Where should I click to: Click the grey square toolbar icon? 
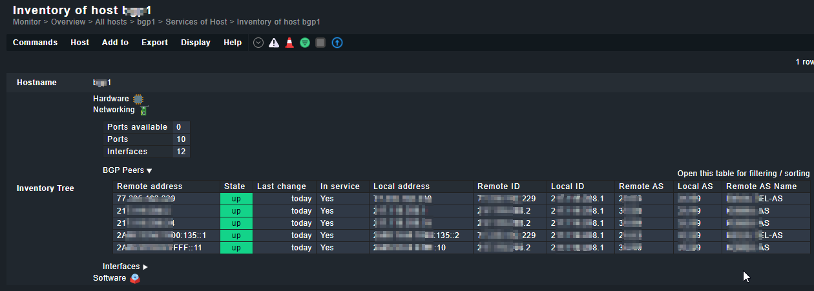coord(320,43)
